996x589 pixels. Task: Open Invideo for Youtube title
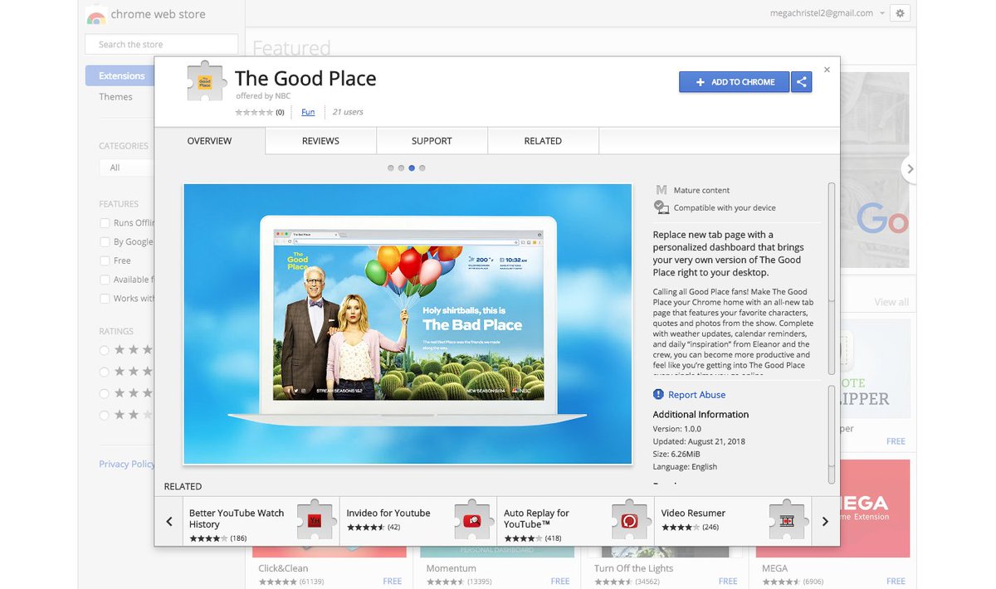[388, 514]
